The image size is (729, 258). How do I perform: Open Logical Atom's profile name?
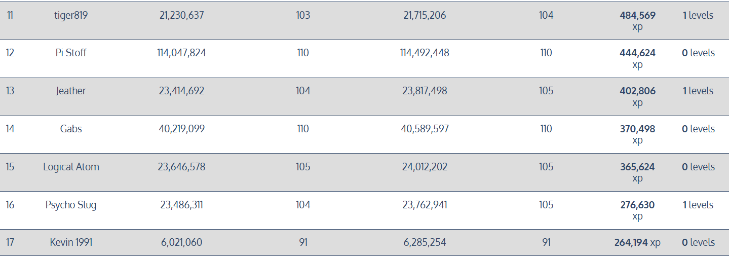coord(71,167)
